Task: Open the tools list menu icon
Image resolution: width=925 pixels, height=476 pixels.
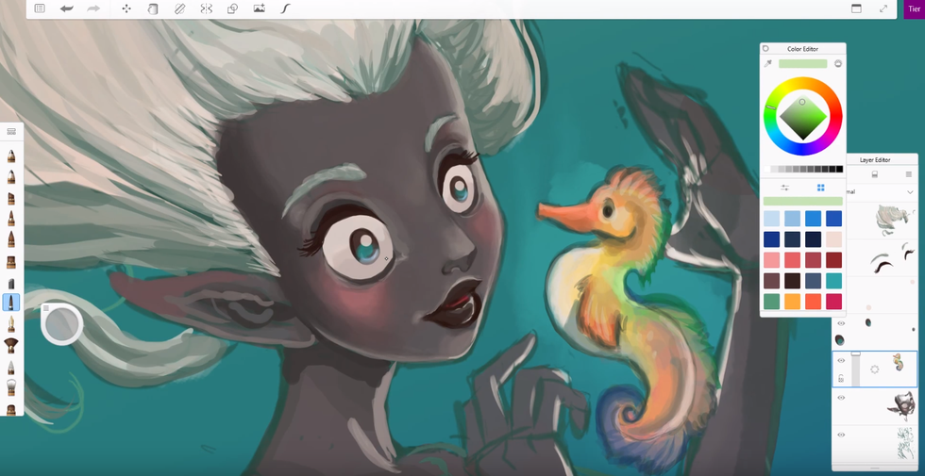Action: pos(40,8)
